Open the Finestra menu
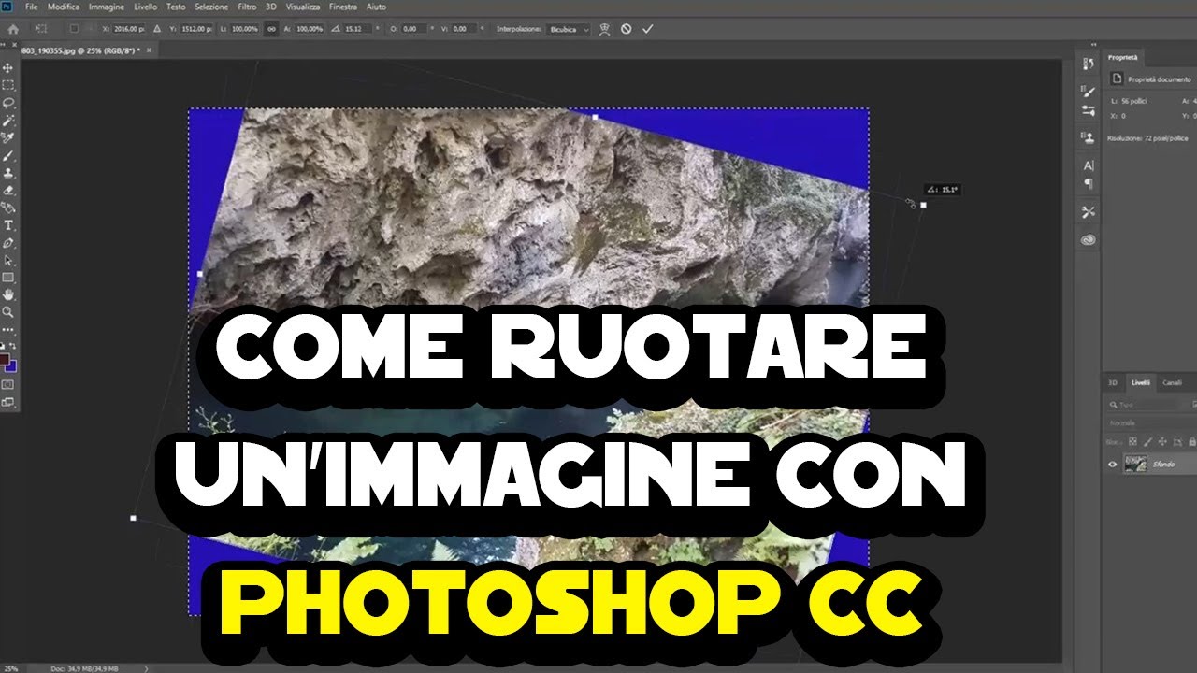Viewport: 1197px width, 673px height. pyautogui.click(x=343, y=7)
